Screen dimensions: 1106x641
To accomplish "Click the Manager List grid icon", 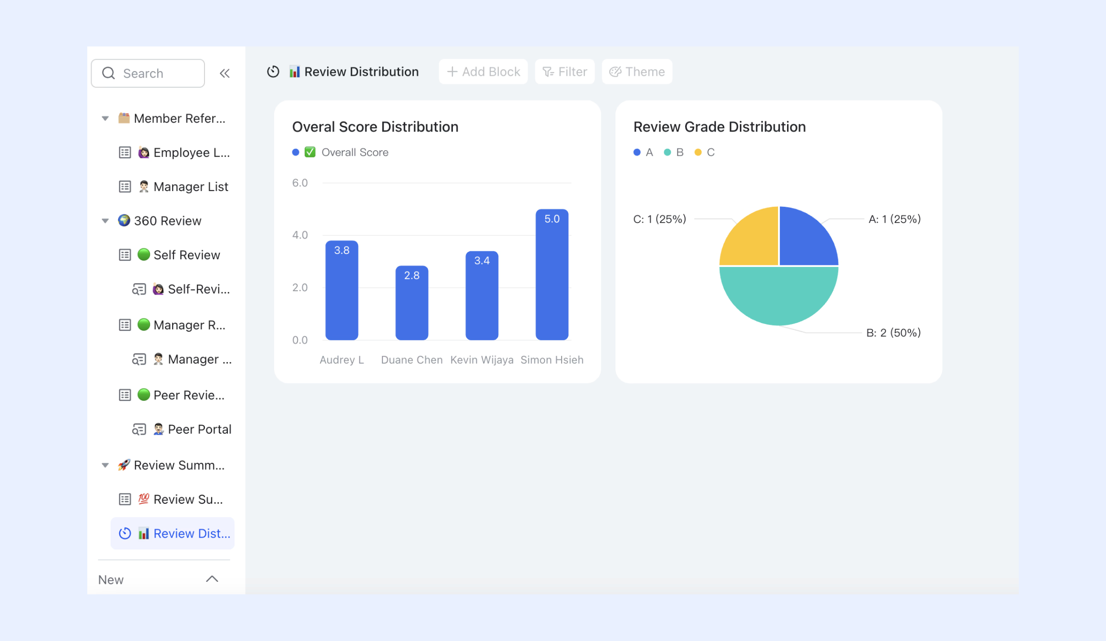I will point(125,187).
